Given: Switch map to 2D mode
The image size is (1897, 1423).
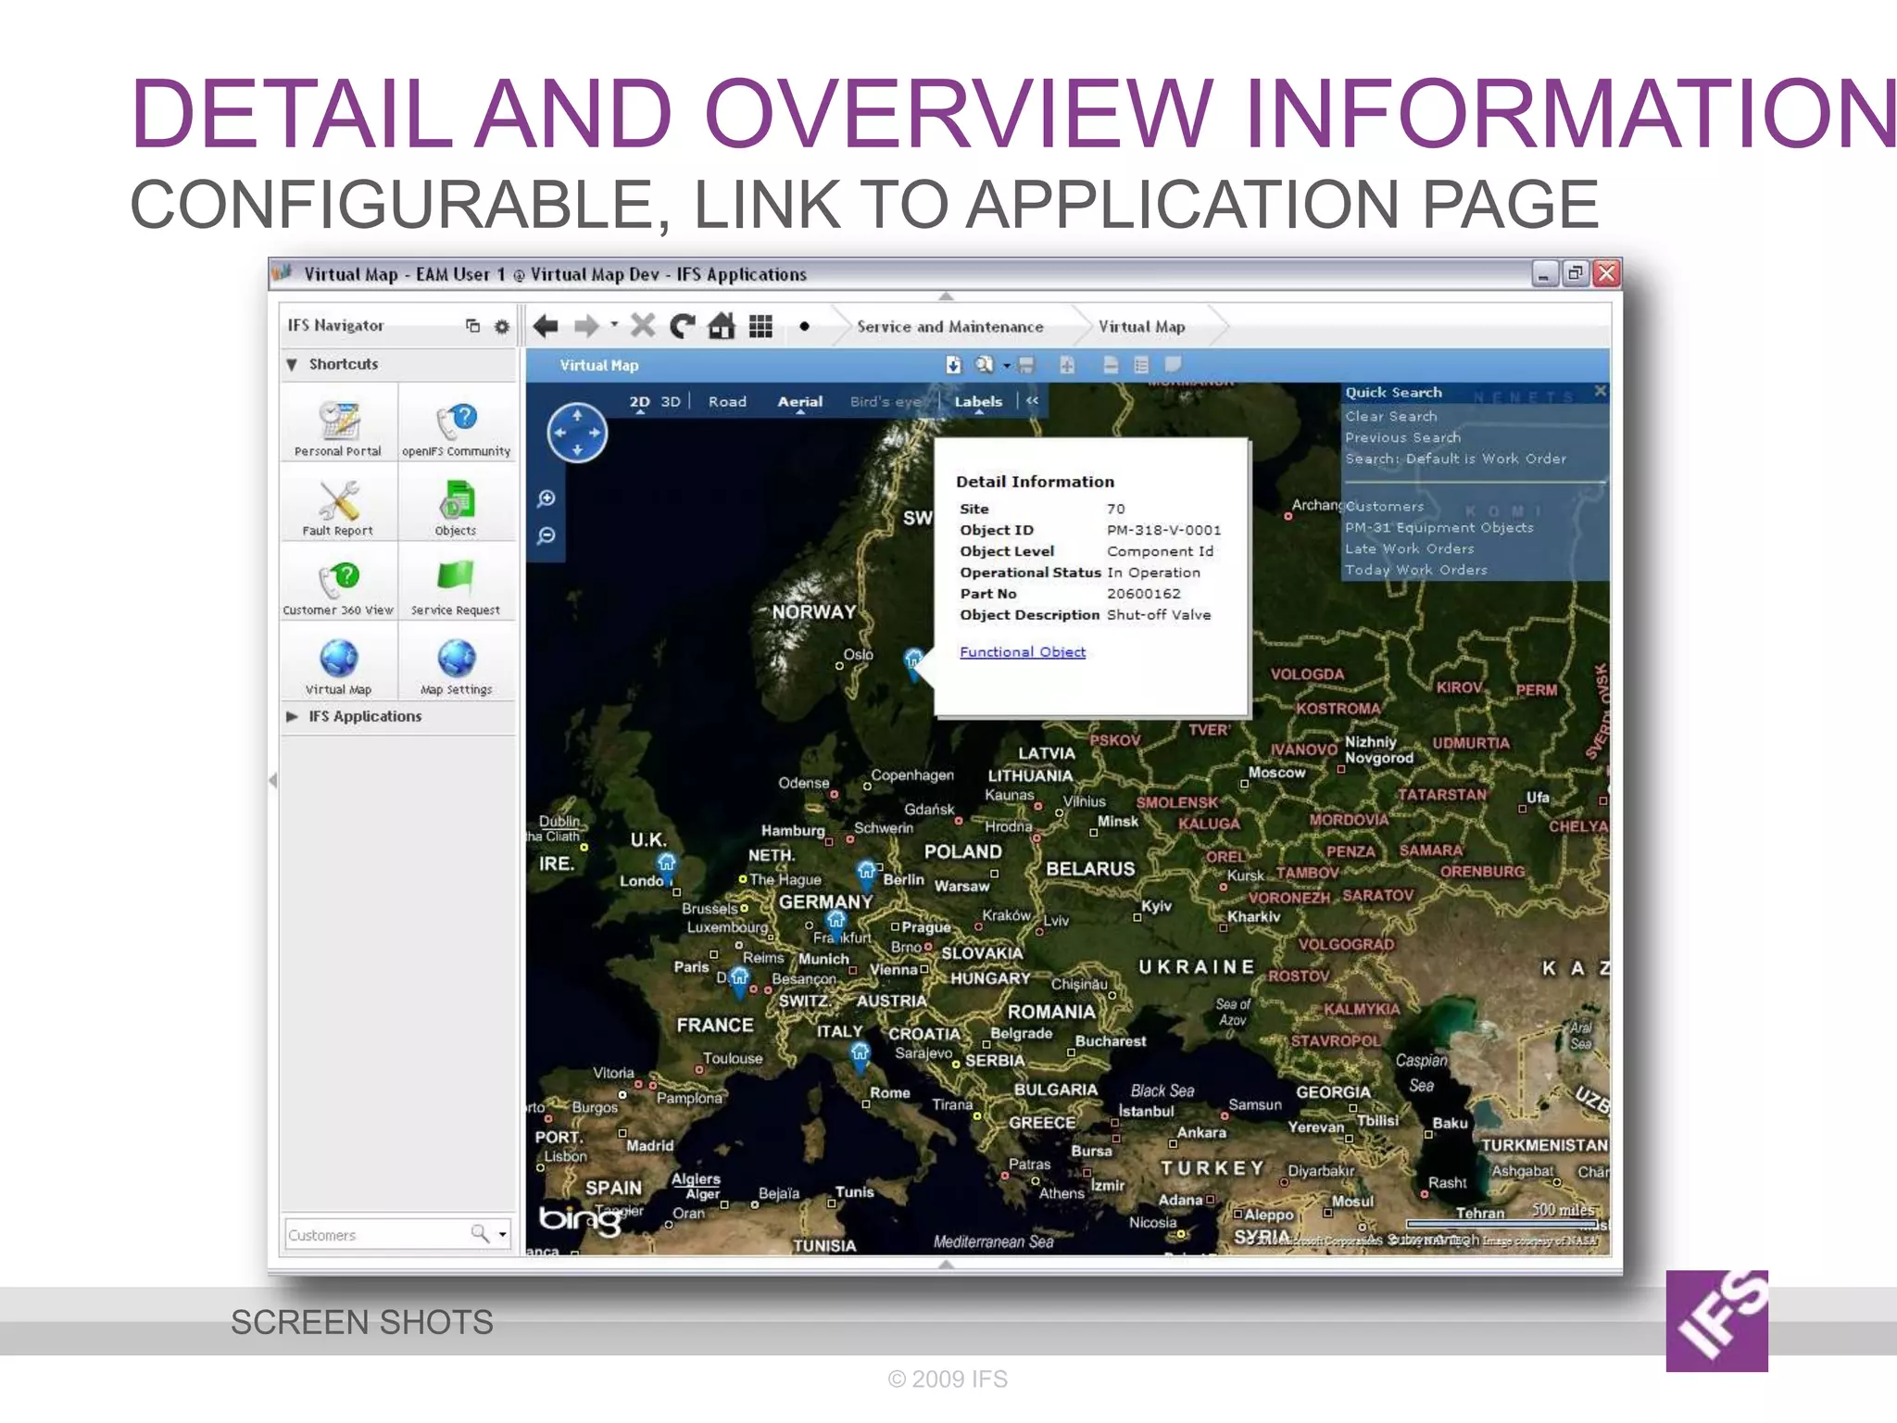Looking at the screenshot, I should (639, 402).
